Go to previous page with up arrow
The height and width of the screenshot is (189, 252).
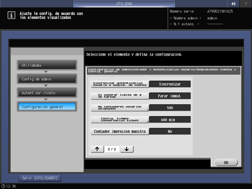[x=97, y=149]
